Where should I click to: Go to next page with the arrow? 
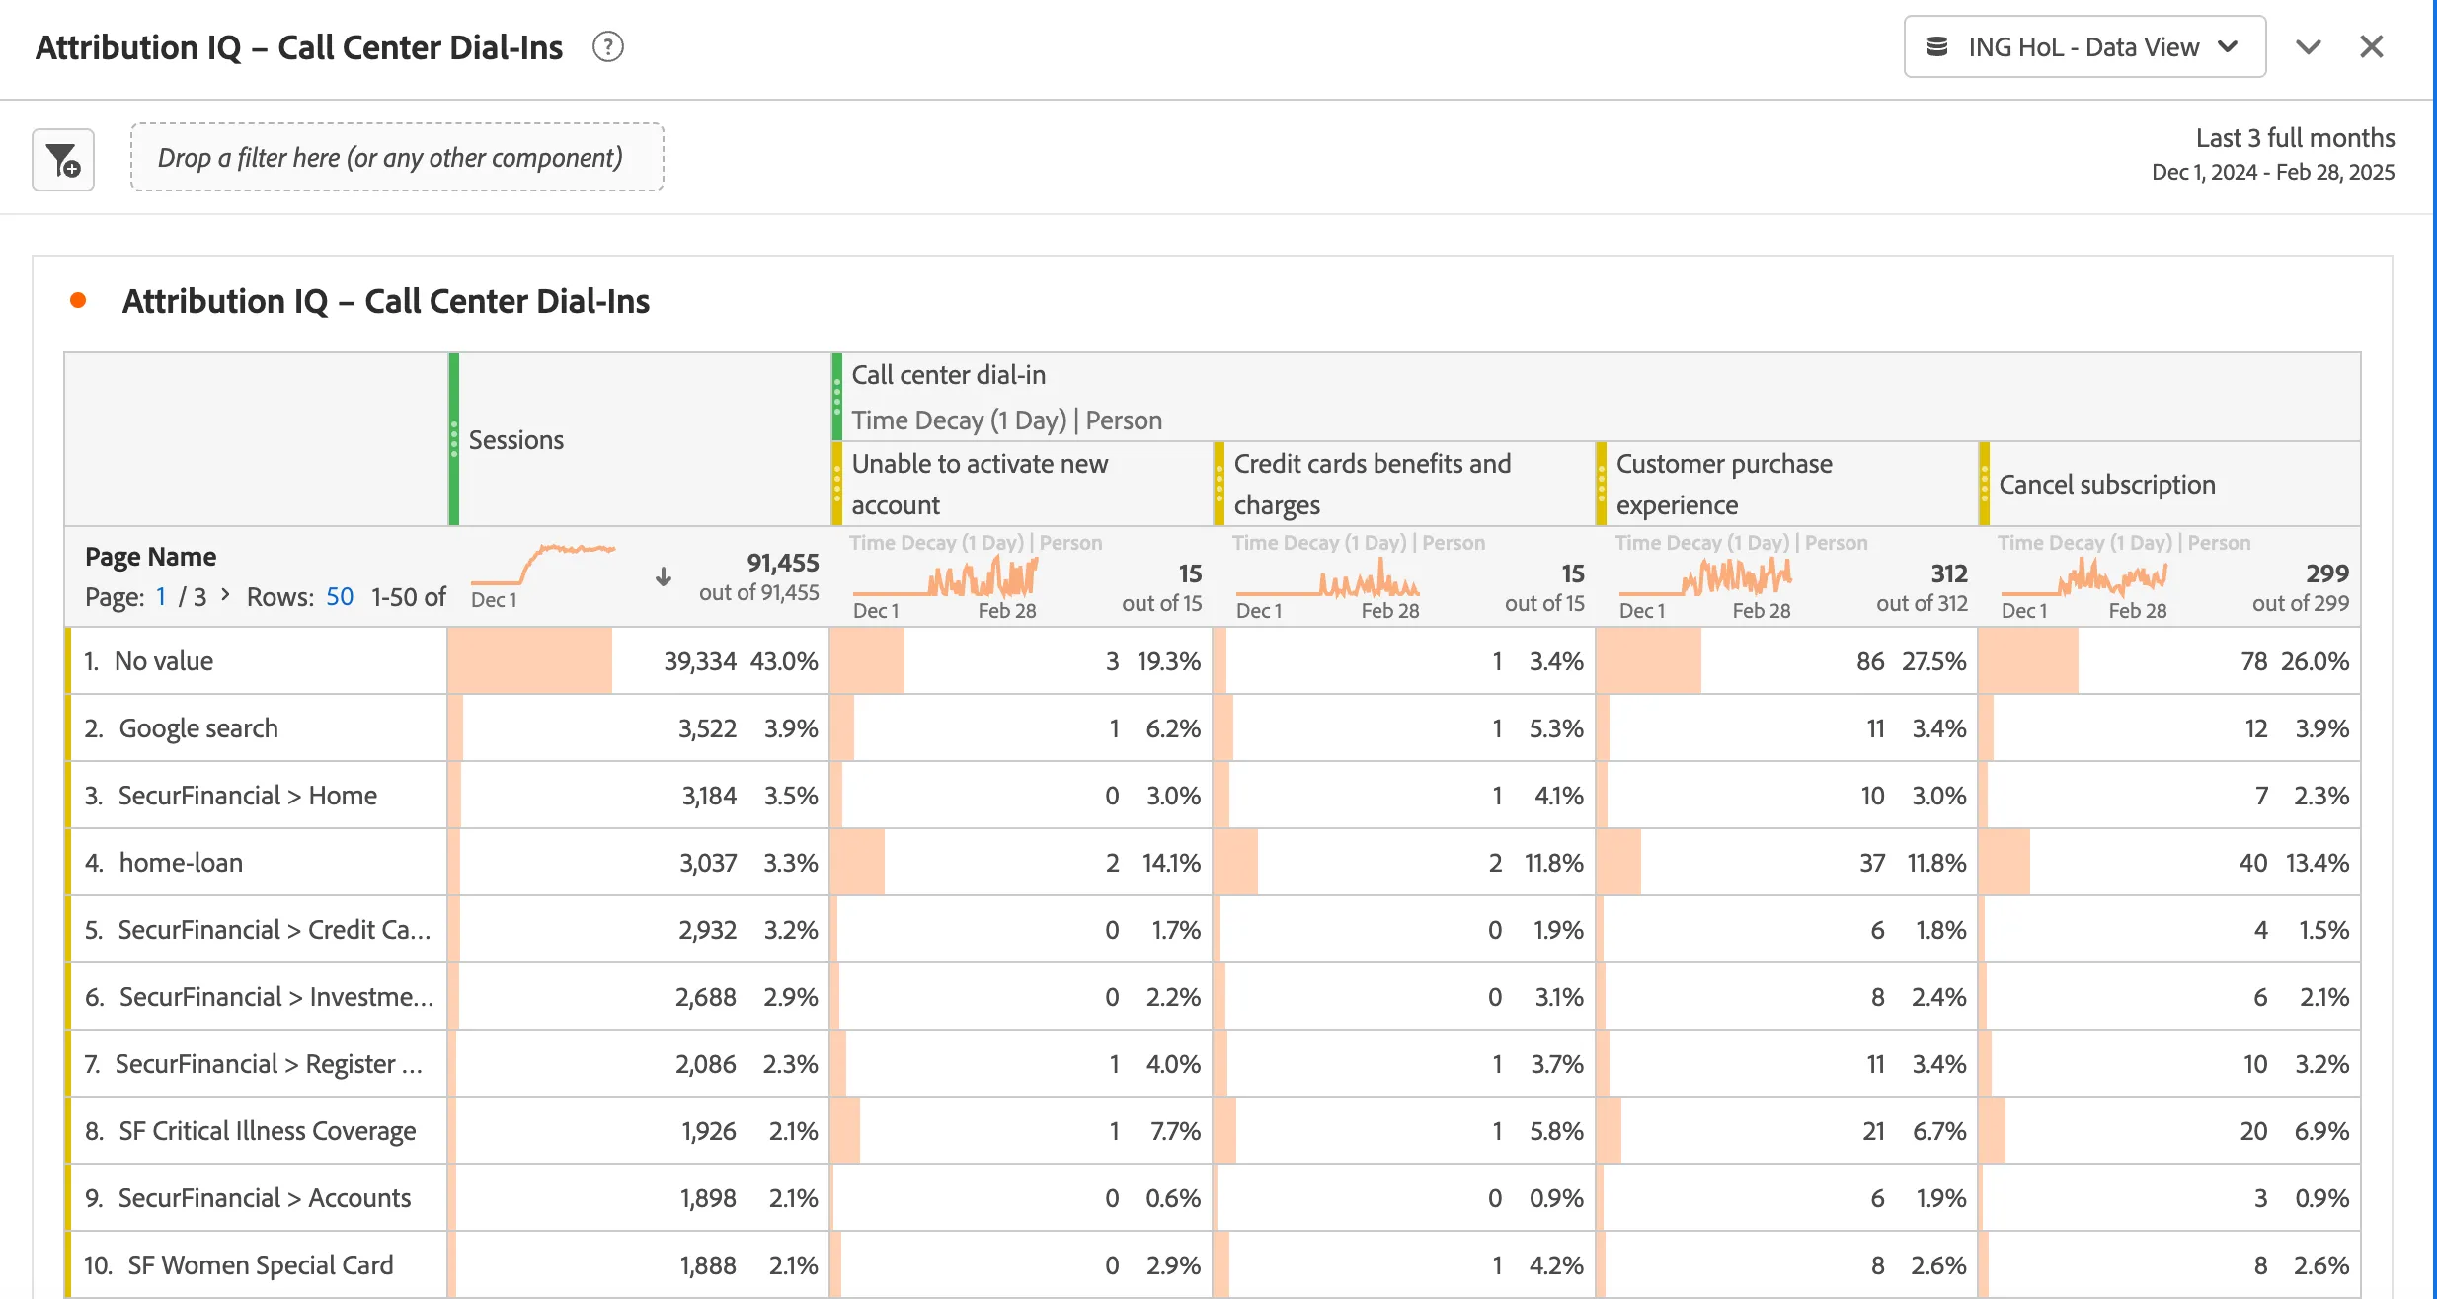coord(226,594)
